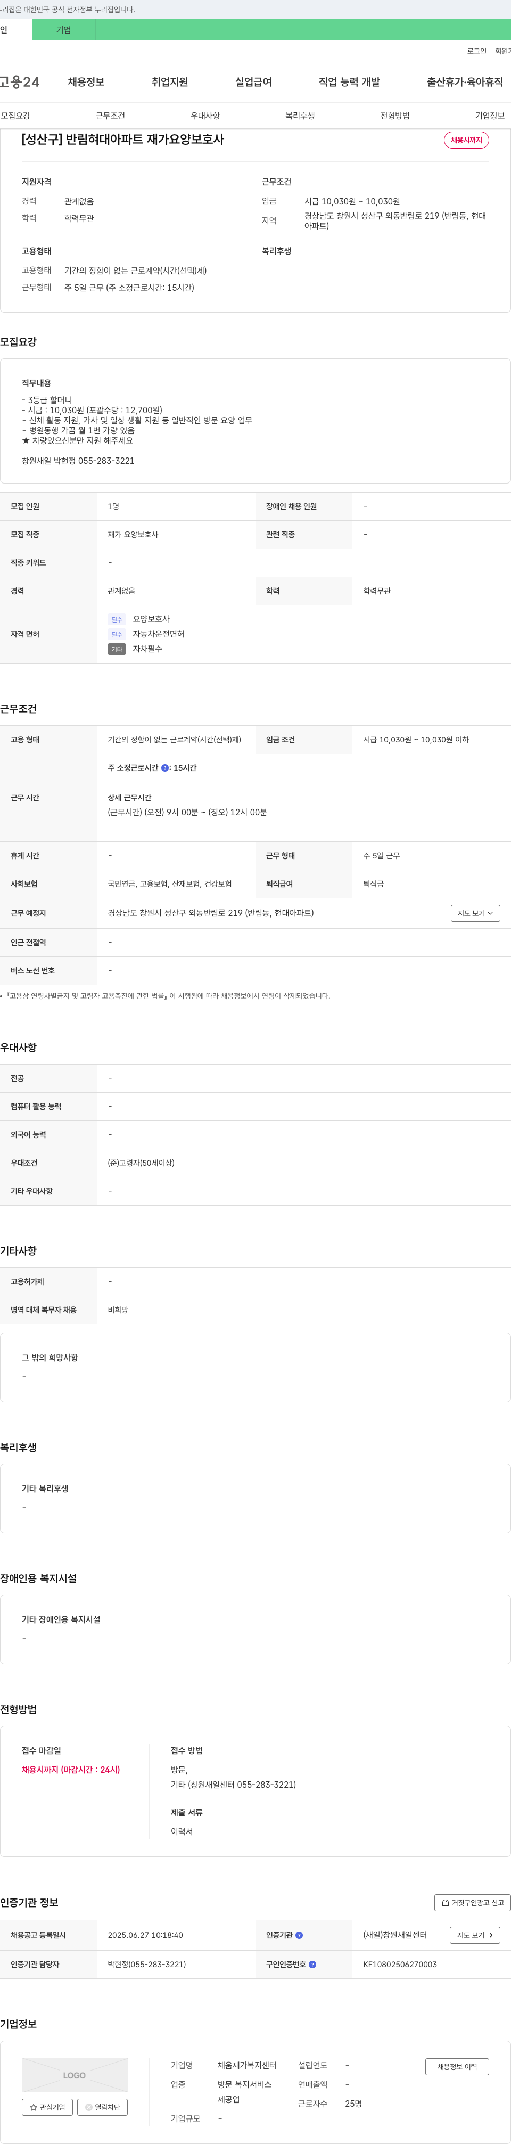Click the help icon beside 인증기관 label

tap(300, 1935)
